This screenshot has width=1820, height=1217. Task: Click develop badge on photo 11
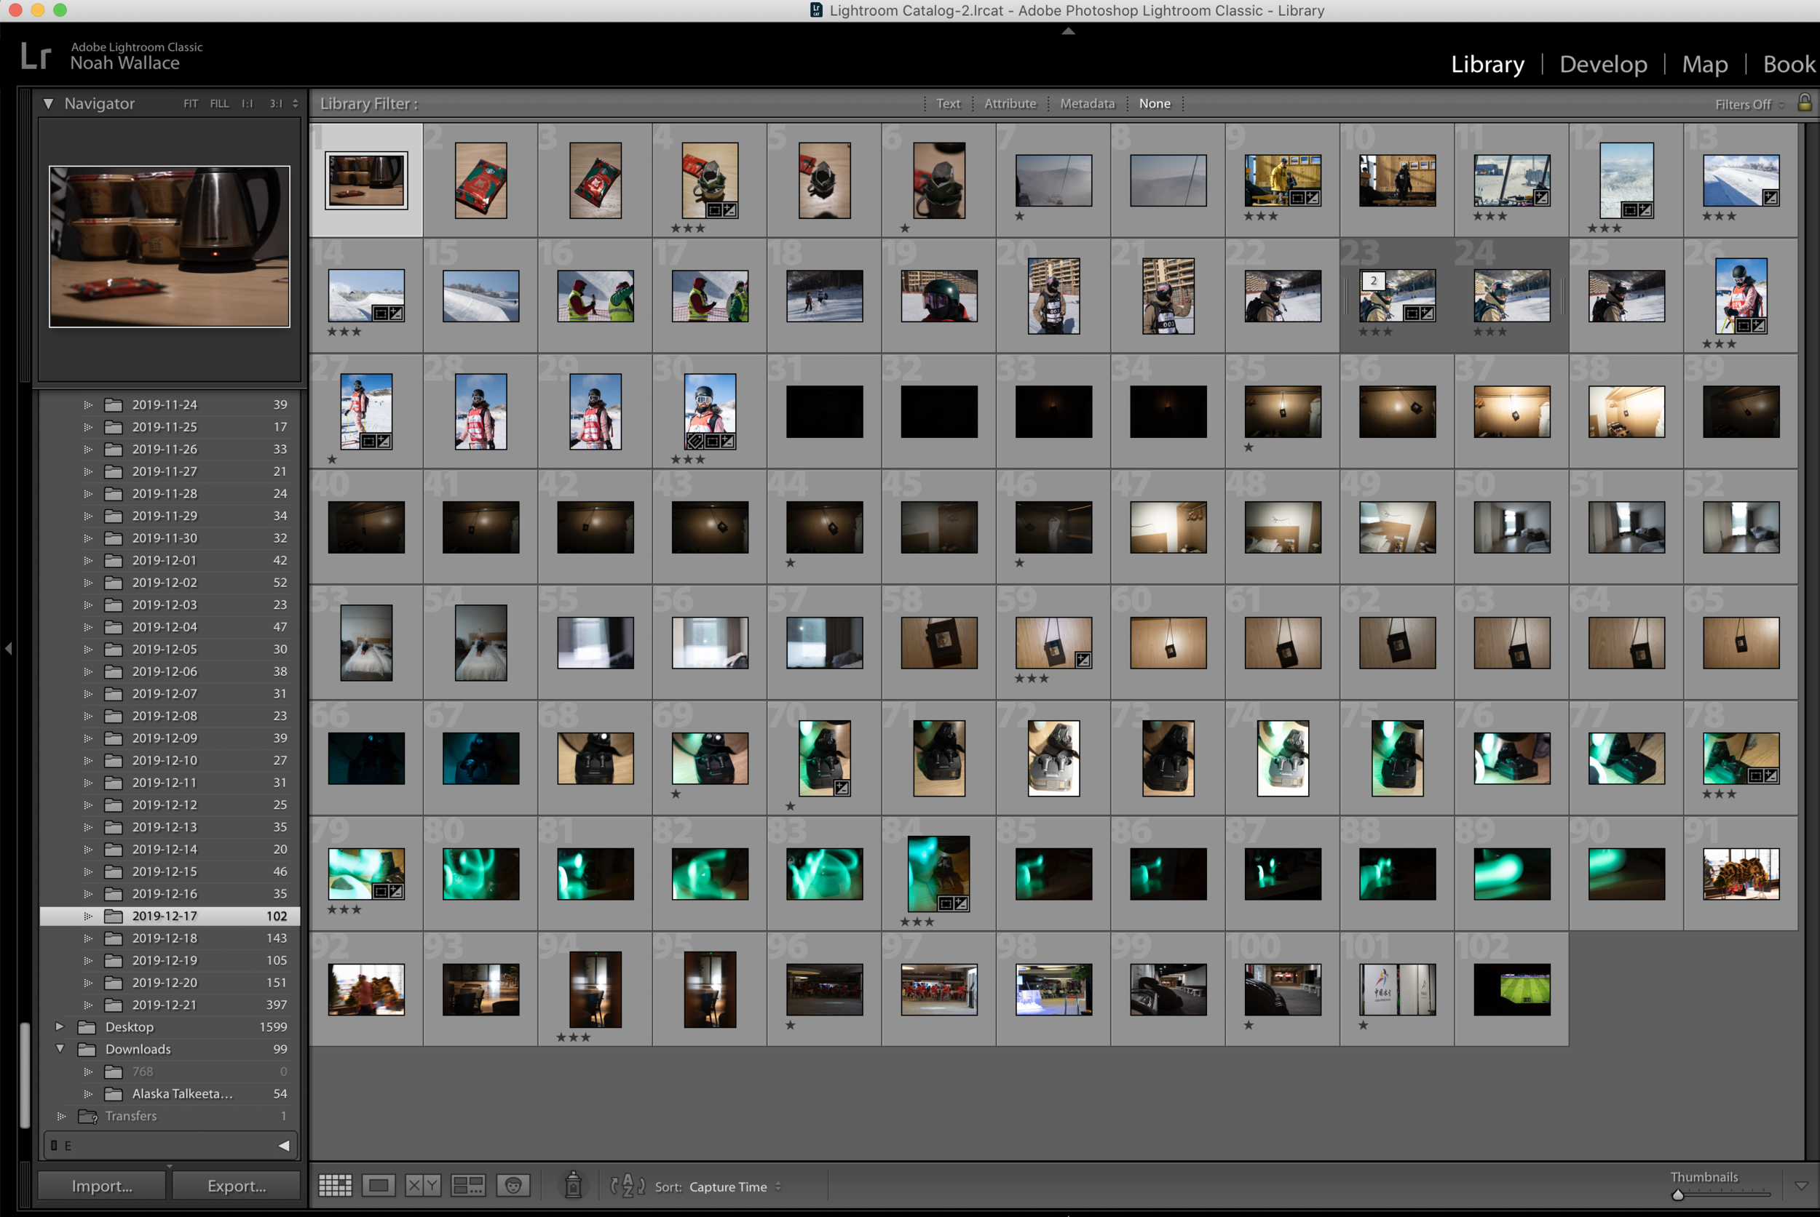[1542, 197]
